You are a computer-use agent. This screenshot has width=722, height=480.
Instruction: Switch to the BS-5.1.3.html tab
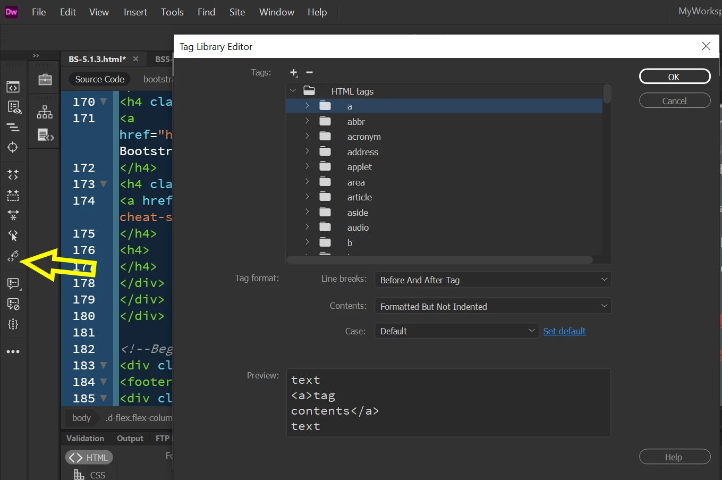pos(97,59)
